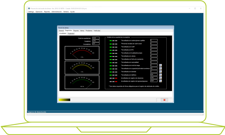Click the red X close button in panel

point(164,100)
